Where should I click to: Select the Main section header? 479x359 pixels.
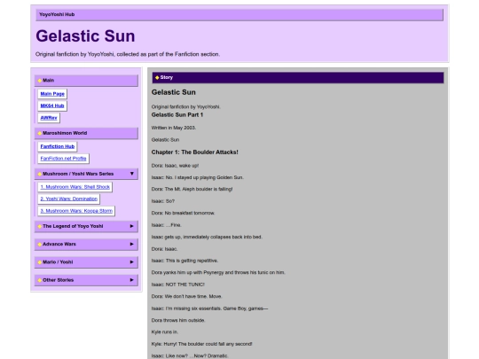(86, 81)
